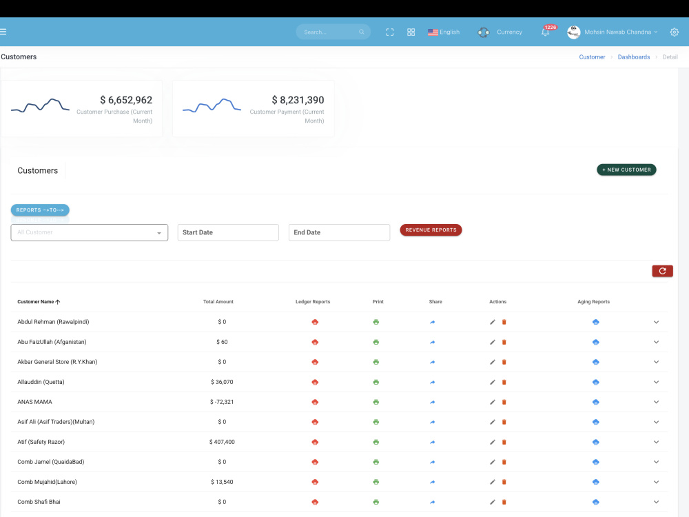Open English language selector
689x517 pixels.
click(x=444, y=32)
